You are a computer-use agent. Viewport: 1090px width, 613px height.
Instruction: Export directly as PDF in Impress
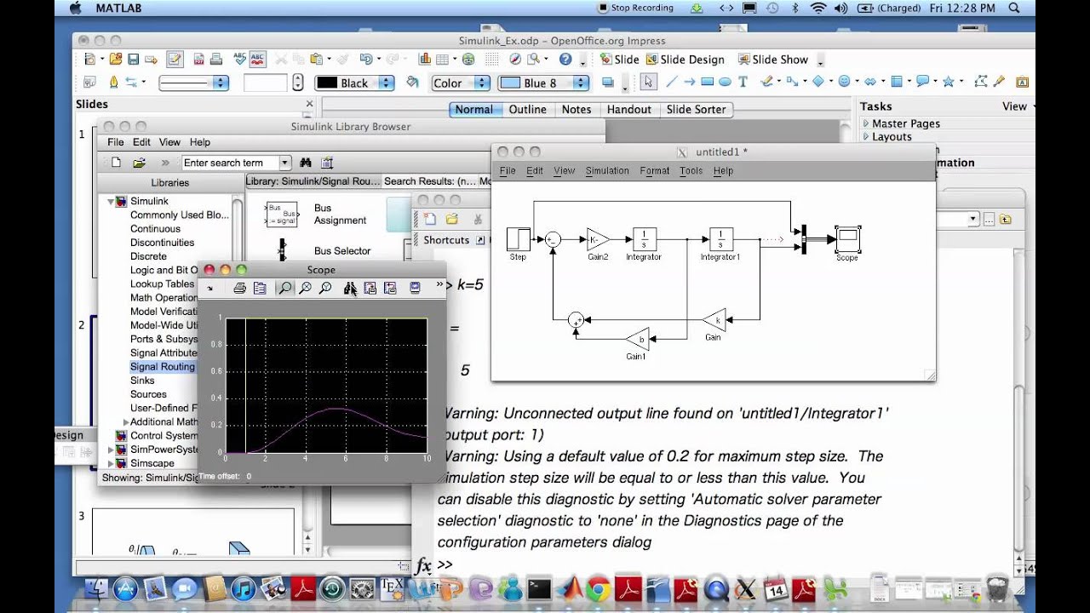tap(198, 60)
